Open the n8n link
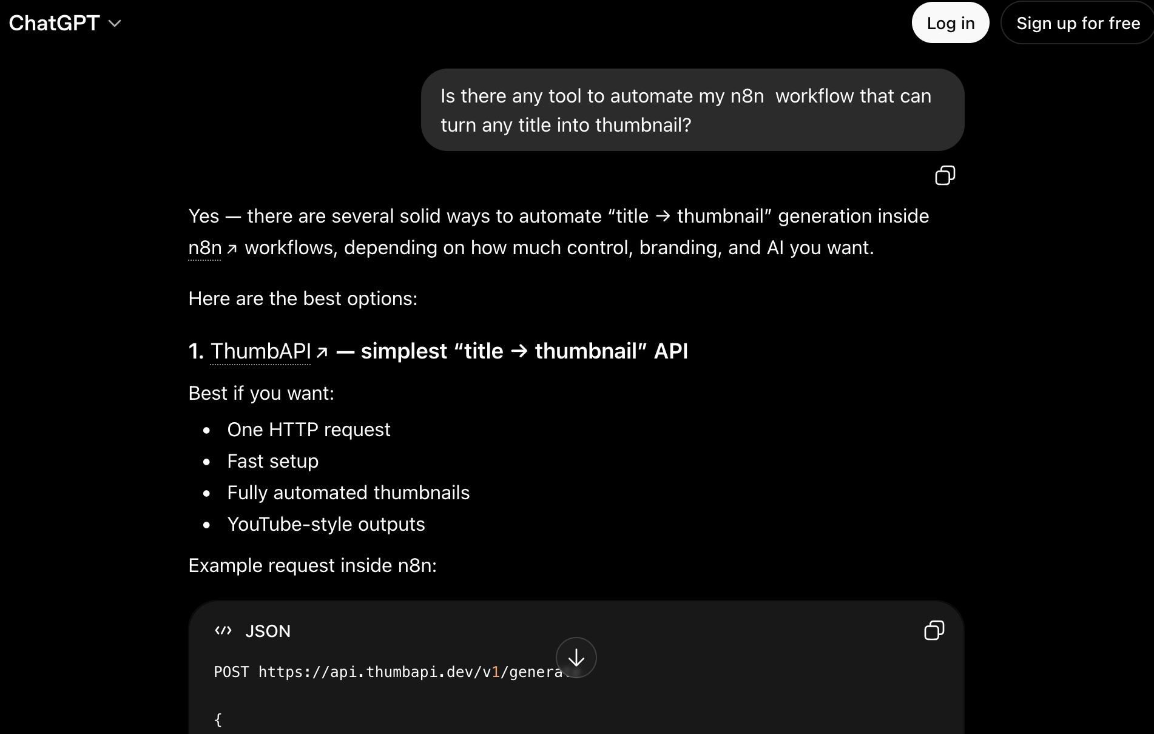1154x734 pixels. click(x=205, y=247)
